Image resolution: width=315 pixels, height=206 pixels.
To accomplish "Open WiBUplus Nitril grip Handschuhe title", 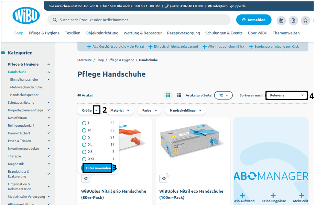I will [113, 194].
